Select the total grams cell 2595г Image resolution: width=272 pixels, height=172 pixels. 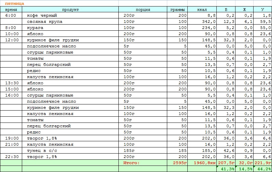[x=177, y=163]
